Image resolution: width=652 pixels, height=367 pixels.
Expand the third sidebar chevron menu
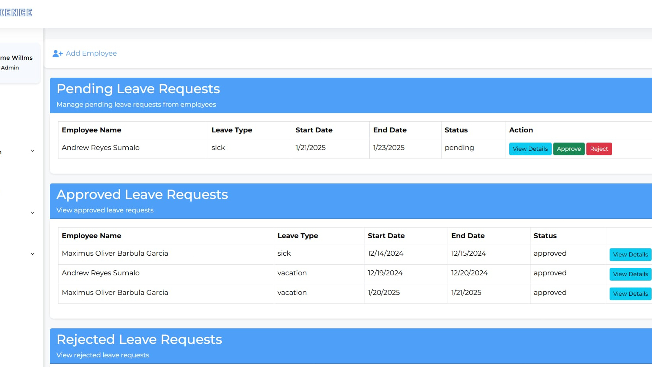point(33,254)
